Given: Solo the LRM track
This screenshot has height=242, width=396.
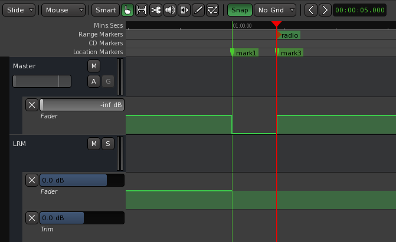Looking at the screenshot, I should [x=108, y=144].
